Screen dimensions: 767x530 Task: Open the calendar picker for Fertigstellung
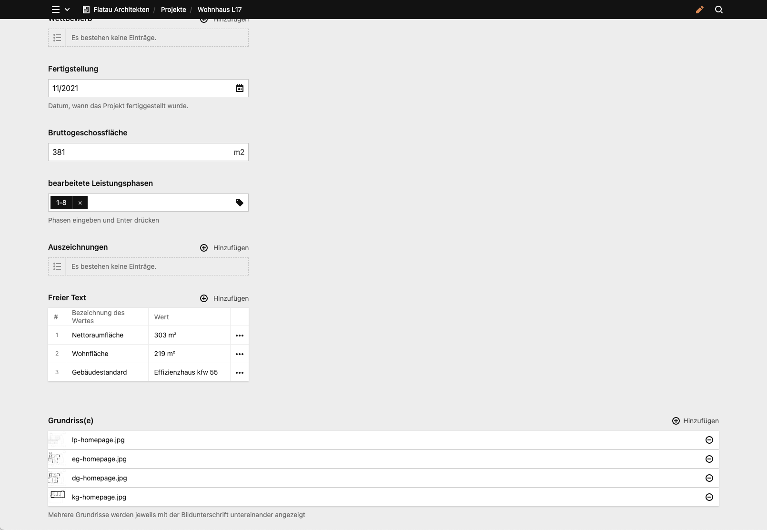pyautogui.click(x=240, y=88)
